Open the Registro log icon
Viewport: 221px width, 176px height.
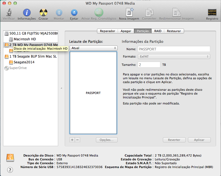click(212, 12)
